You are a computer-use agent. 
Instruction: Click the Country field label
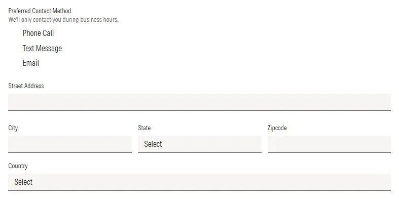[18, 166]
